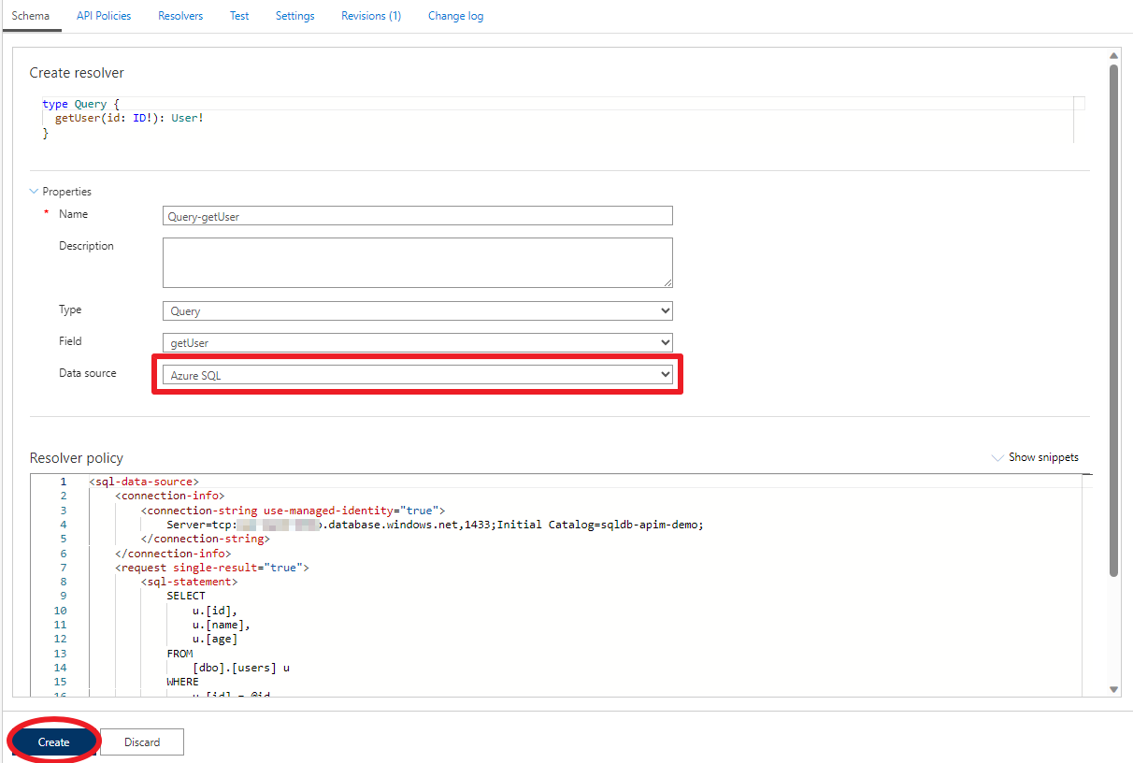Click the type Query line in the schema
Image resolution: width=1133 pixels, height=763 pixels.
tap(81, 104)
